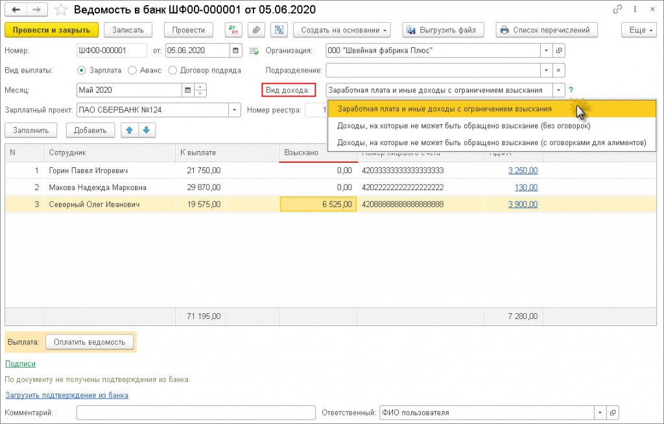
Task: Click the paperclip attachments icon
Action: (x=257, y=30)
